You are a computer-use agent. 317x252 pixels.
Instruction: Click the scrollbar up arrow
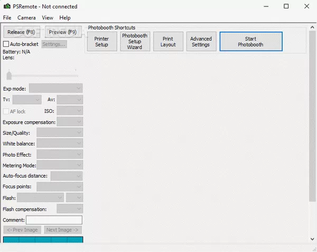tap(312, 27)
